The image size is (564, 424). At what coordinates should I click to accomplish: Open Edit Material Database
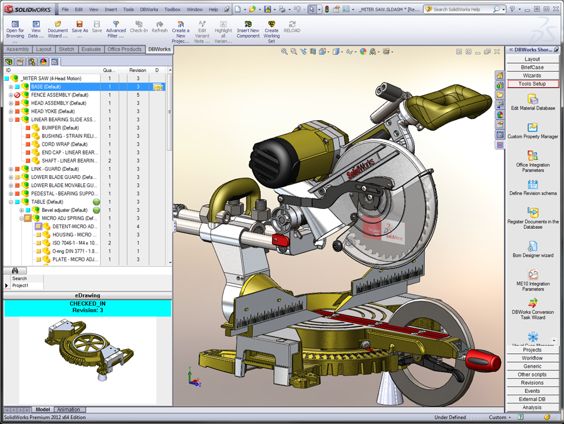click(x=533, y=102)
